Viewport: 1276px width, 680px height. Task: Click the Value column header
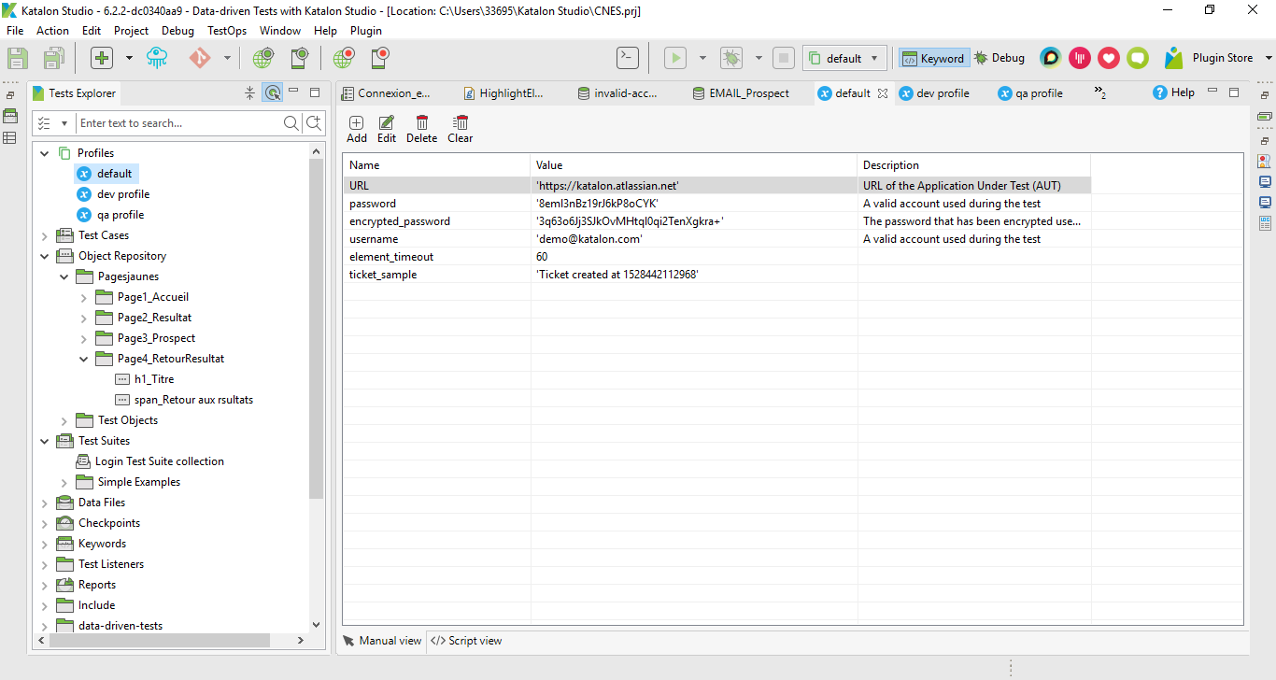694,165
